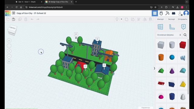This screenshot has height=109, width=194.
Task: Click the Duplicate and repeat icon
Action: tap(20, 19)
